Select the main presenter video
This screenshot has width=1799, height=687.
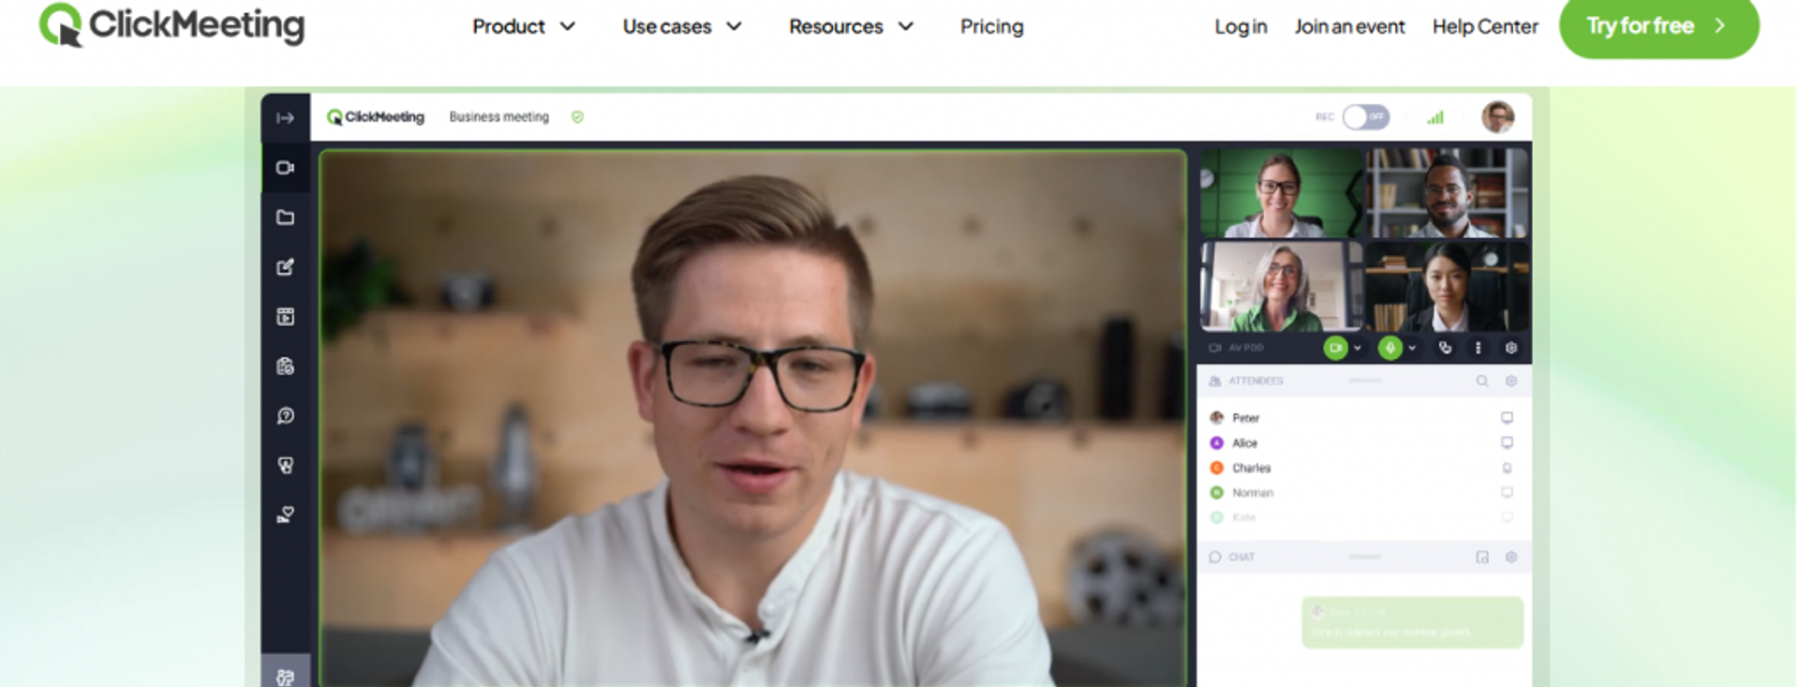tap(753, 418)
